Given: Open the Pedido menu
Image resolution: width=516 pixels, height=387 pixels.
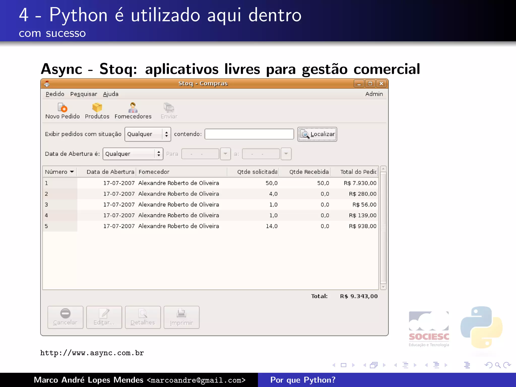Looking at the screenshot, I should tap(55, 94).
